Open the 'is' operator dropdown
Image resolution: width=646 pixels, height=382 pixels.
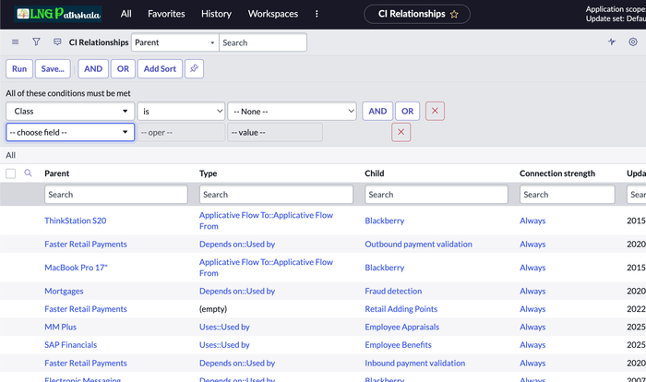[x=181, y=112]
